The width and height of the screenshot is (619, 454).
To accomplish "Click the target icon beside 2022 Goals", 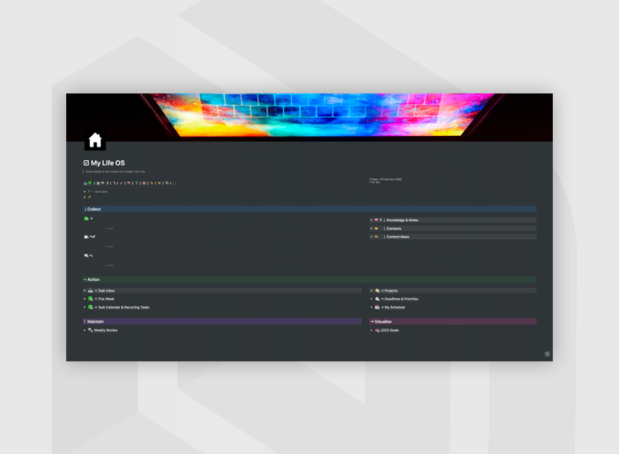I will (377, 330).
